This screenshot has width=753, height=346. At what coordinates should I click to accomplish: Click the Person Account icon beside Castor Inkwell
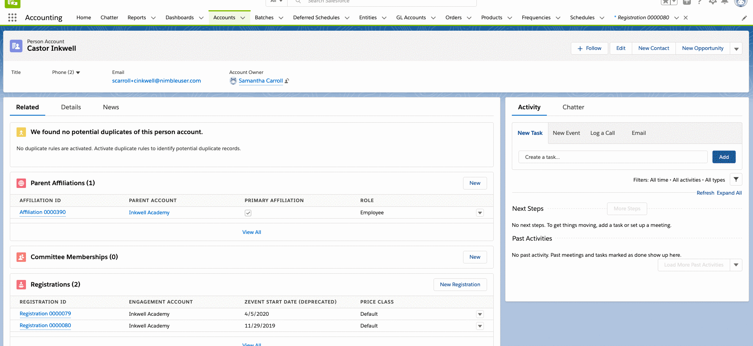click(x=16, y=46)
